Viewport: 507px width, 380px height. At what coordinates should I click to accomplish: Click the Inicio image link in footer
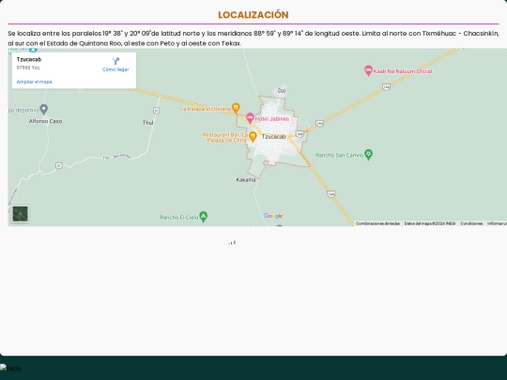click(x=11, y=369)
